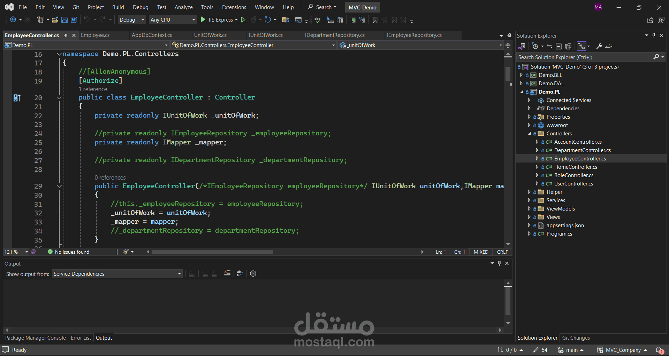Viewport: 669px width, 356px height.
Task: Click the MVC_Company repository in status bar
Action: click(x=622, y=350)
